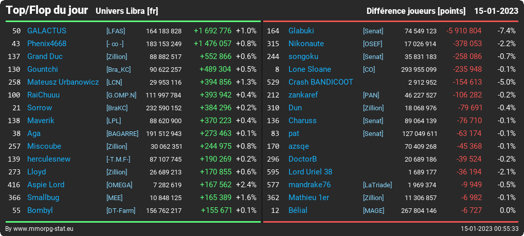524x236 pixels.
Task: Select Phenix4668 player entry
Action: tap(47, 44)
